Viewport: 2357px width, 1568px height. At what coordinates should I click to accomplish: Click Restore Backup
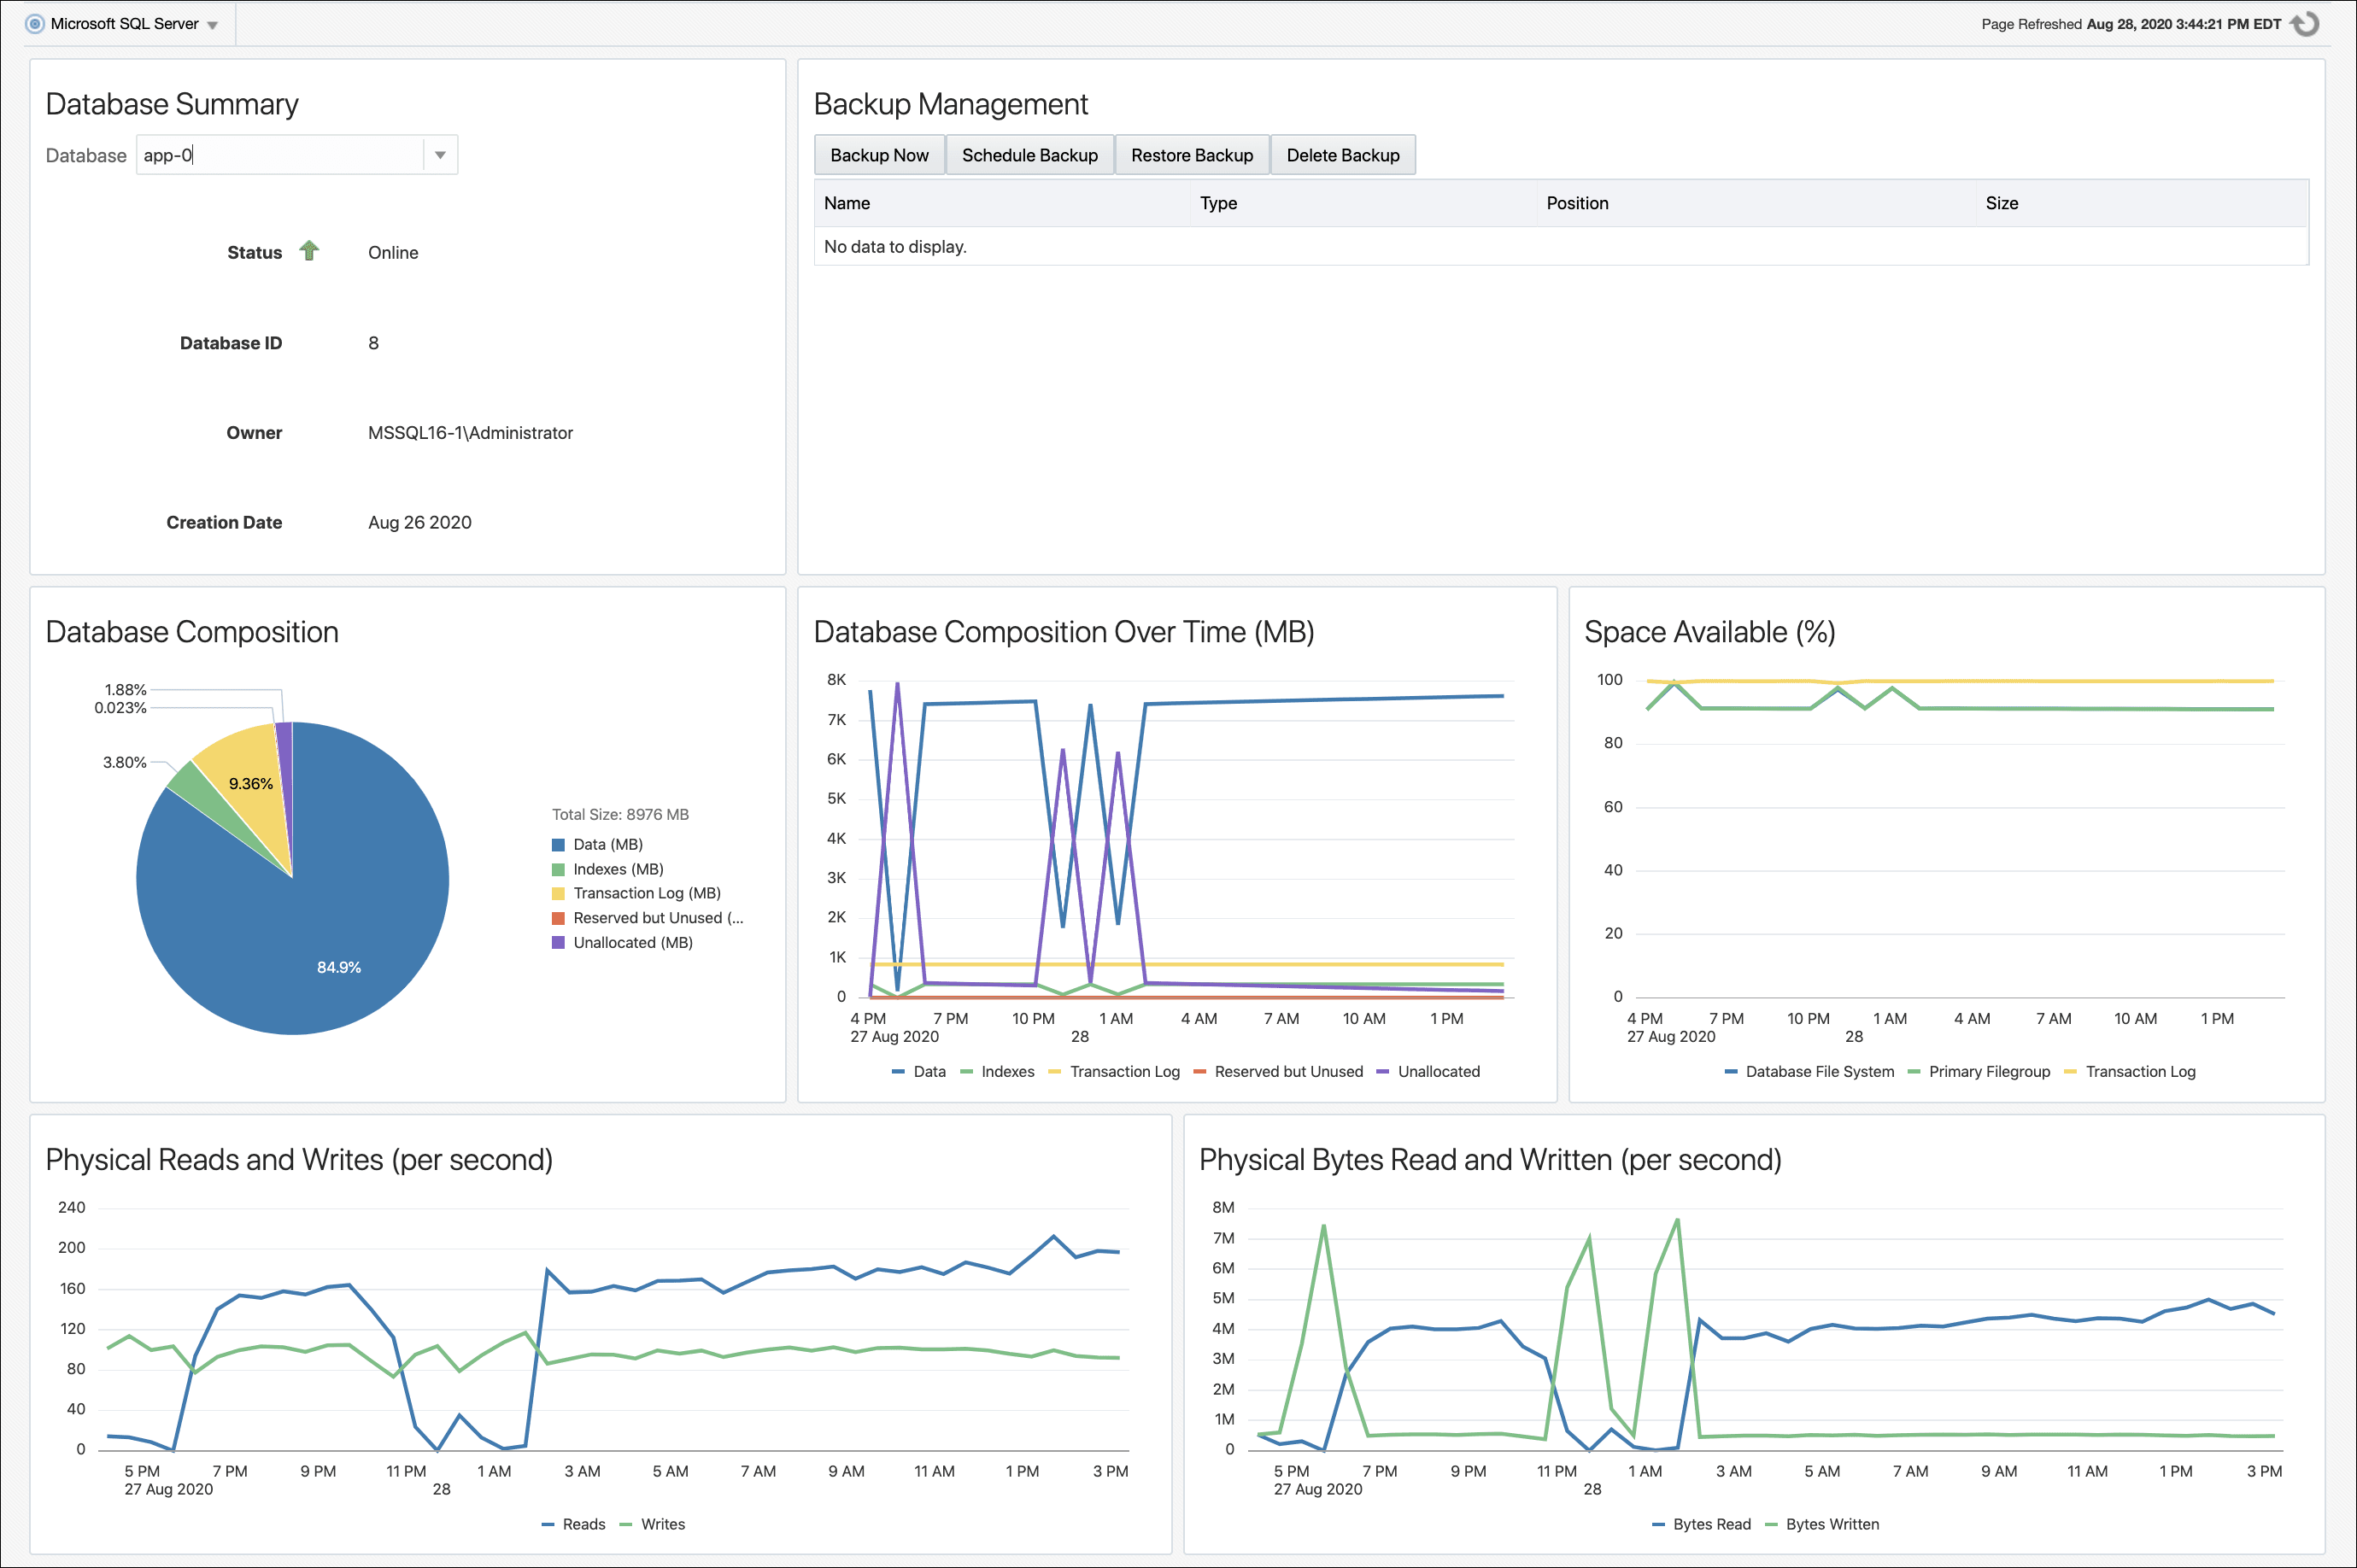coord(1191,155)
